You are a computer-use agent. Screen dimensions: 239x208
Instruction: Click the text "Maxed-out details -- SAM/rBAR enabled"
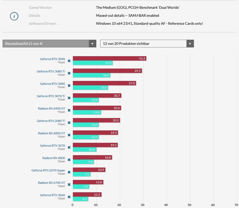click(127, 15)
